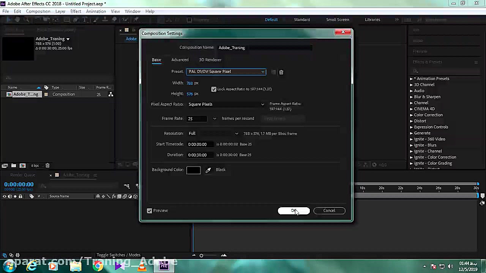Cancel the Composition Settings dialog
The image size is (486, 273).
329,211
